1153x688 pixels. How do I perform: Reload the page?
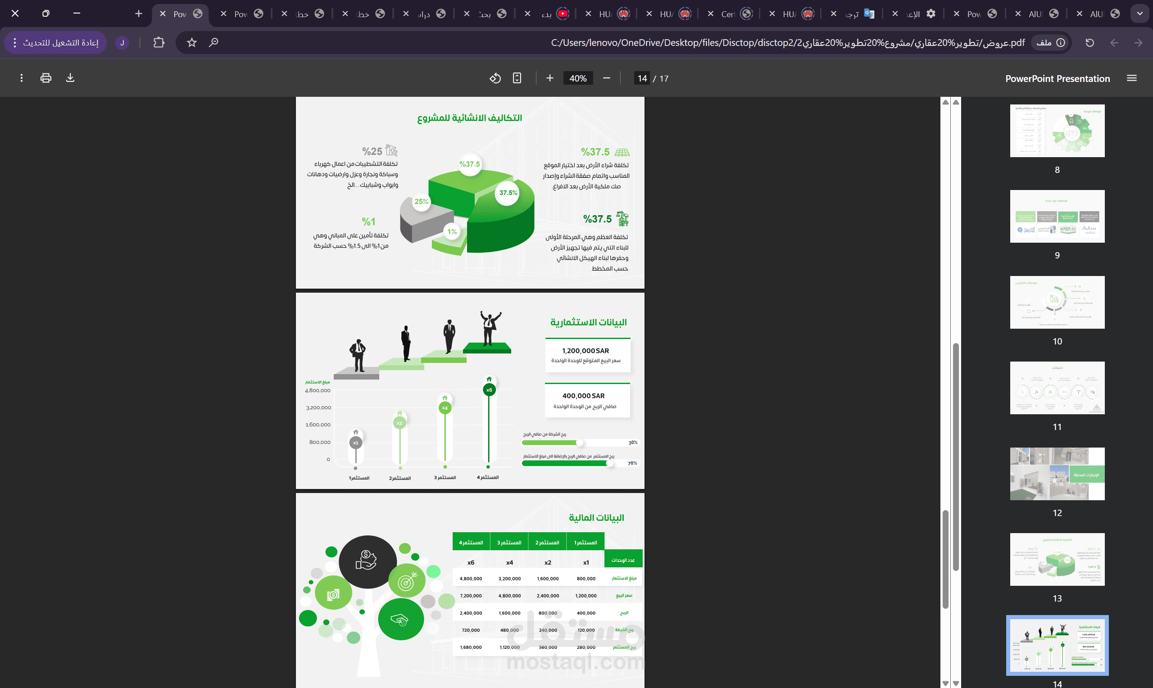[1089, 43]
